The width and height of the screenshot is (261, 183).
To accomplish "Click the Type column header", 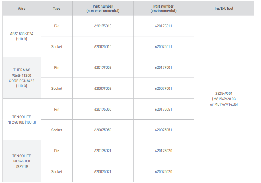I will [x=56, y=8].
